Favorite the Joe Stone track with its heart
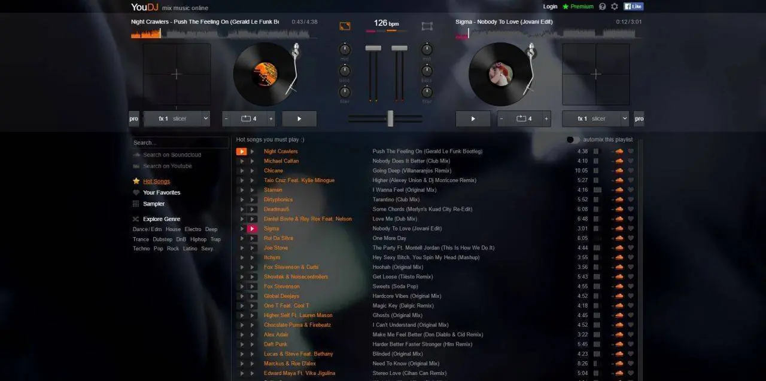This screenshot has width=766, height=381. point(631,248)
